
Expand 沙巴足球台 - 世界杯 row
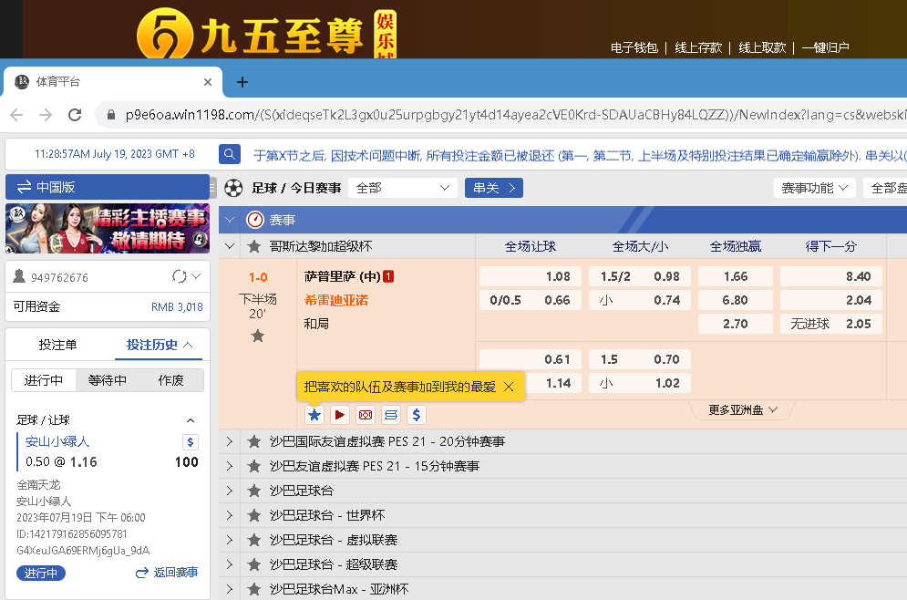click(x=230, y=515)
